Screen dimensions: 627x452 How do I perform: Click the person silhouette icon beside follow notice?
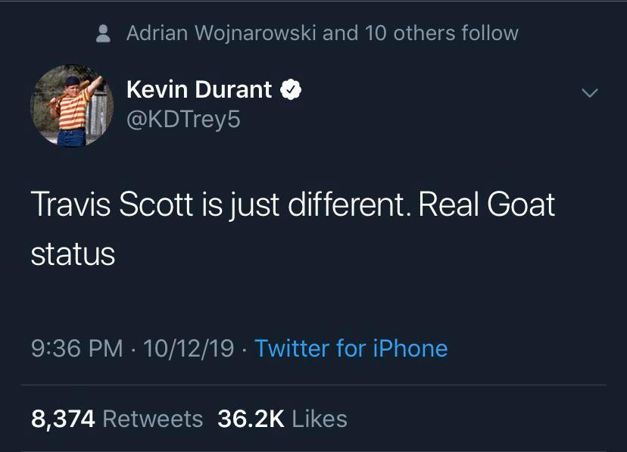point(105,33)
